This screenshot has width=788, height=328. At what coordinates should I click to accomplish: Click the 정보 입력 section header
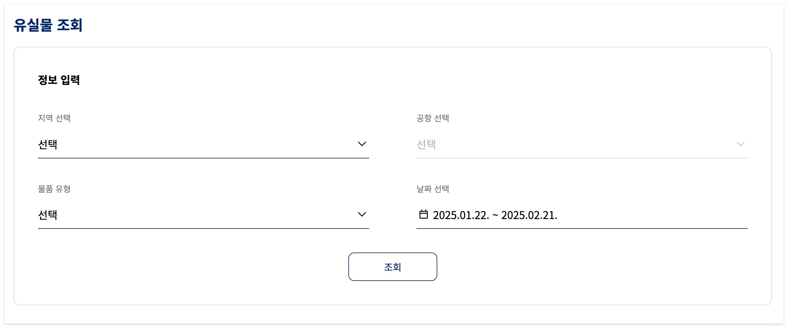(x=59, y=80)
